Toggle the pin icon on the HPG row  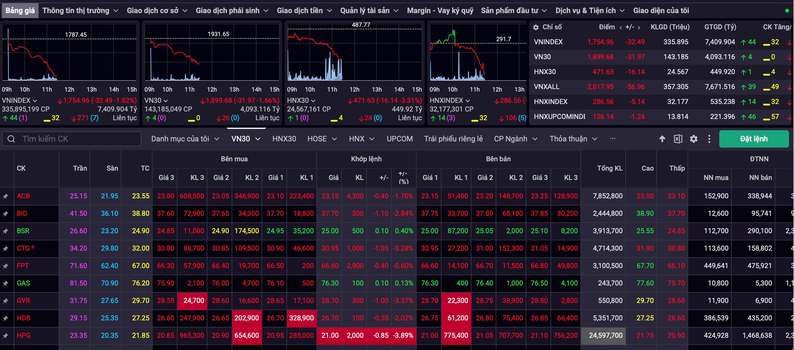click(x=5, y=336)
